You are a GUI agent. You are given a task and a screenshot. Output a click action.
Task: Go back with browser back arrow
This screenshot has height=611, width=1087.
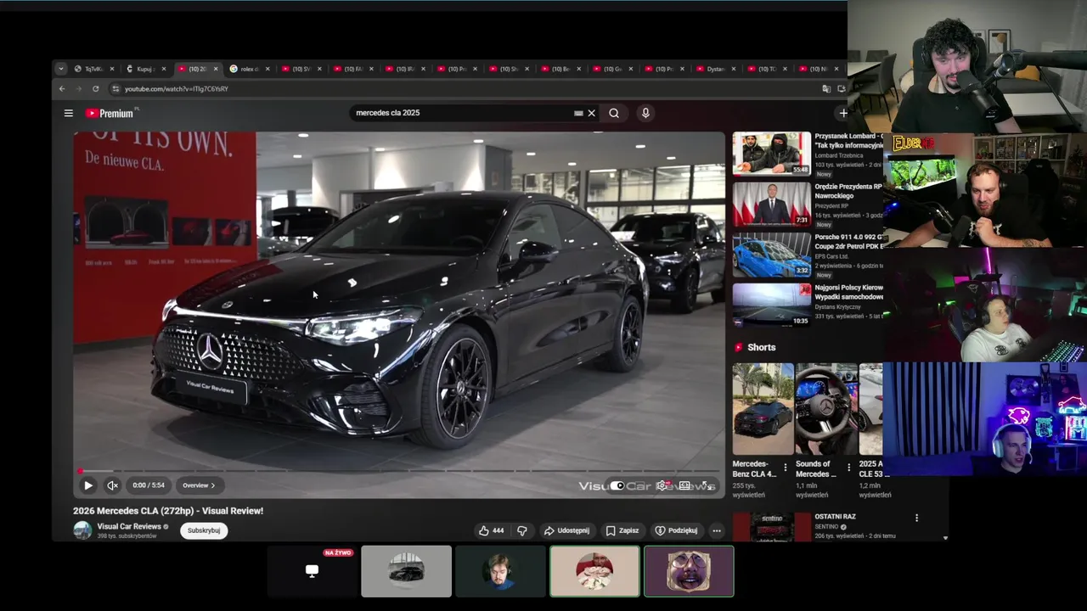(x=62, y=89)
